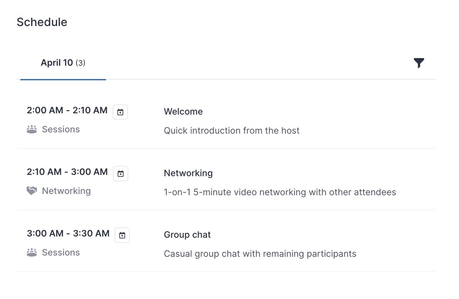Image resolution: width=459 pixels, height=299 pixels.
Task: Select the April 10 tab
Action: [63, 63]
